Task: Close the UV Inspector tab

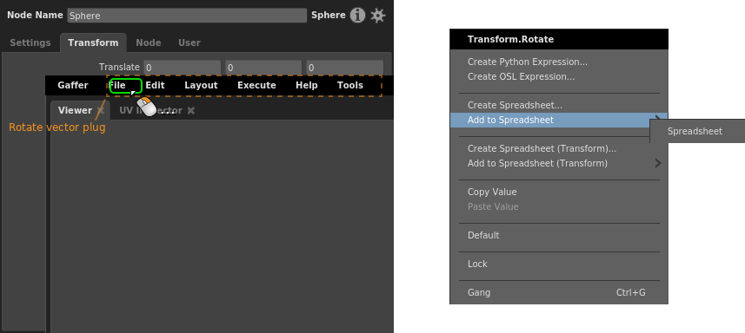Action: click(191, 110)
